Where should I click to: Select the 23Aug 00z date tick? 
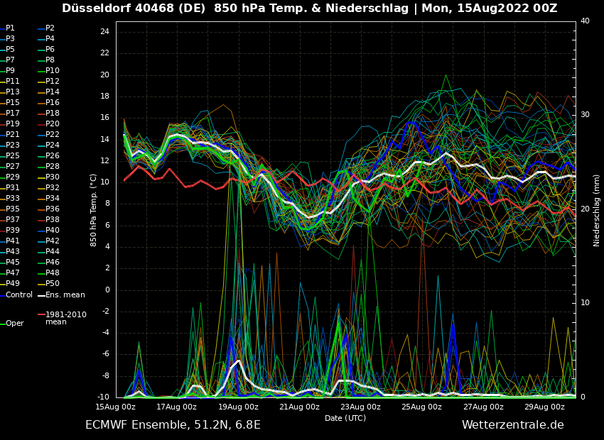(360, 407)
